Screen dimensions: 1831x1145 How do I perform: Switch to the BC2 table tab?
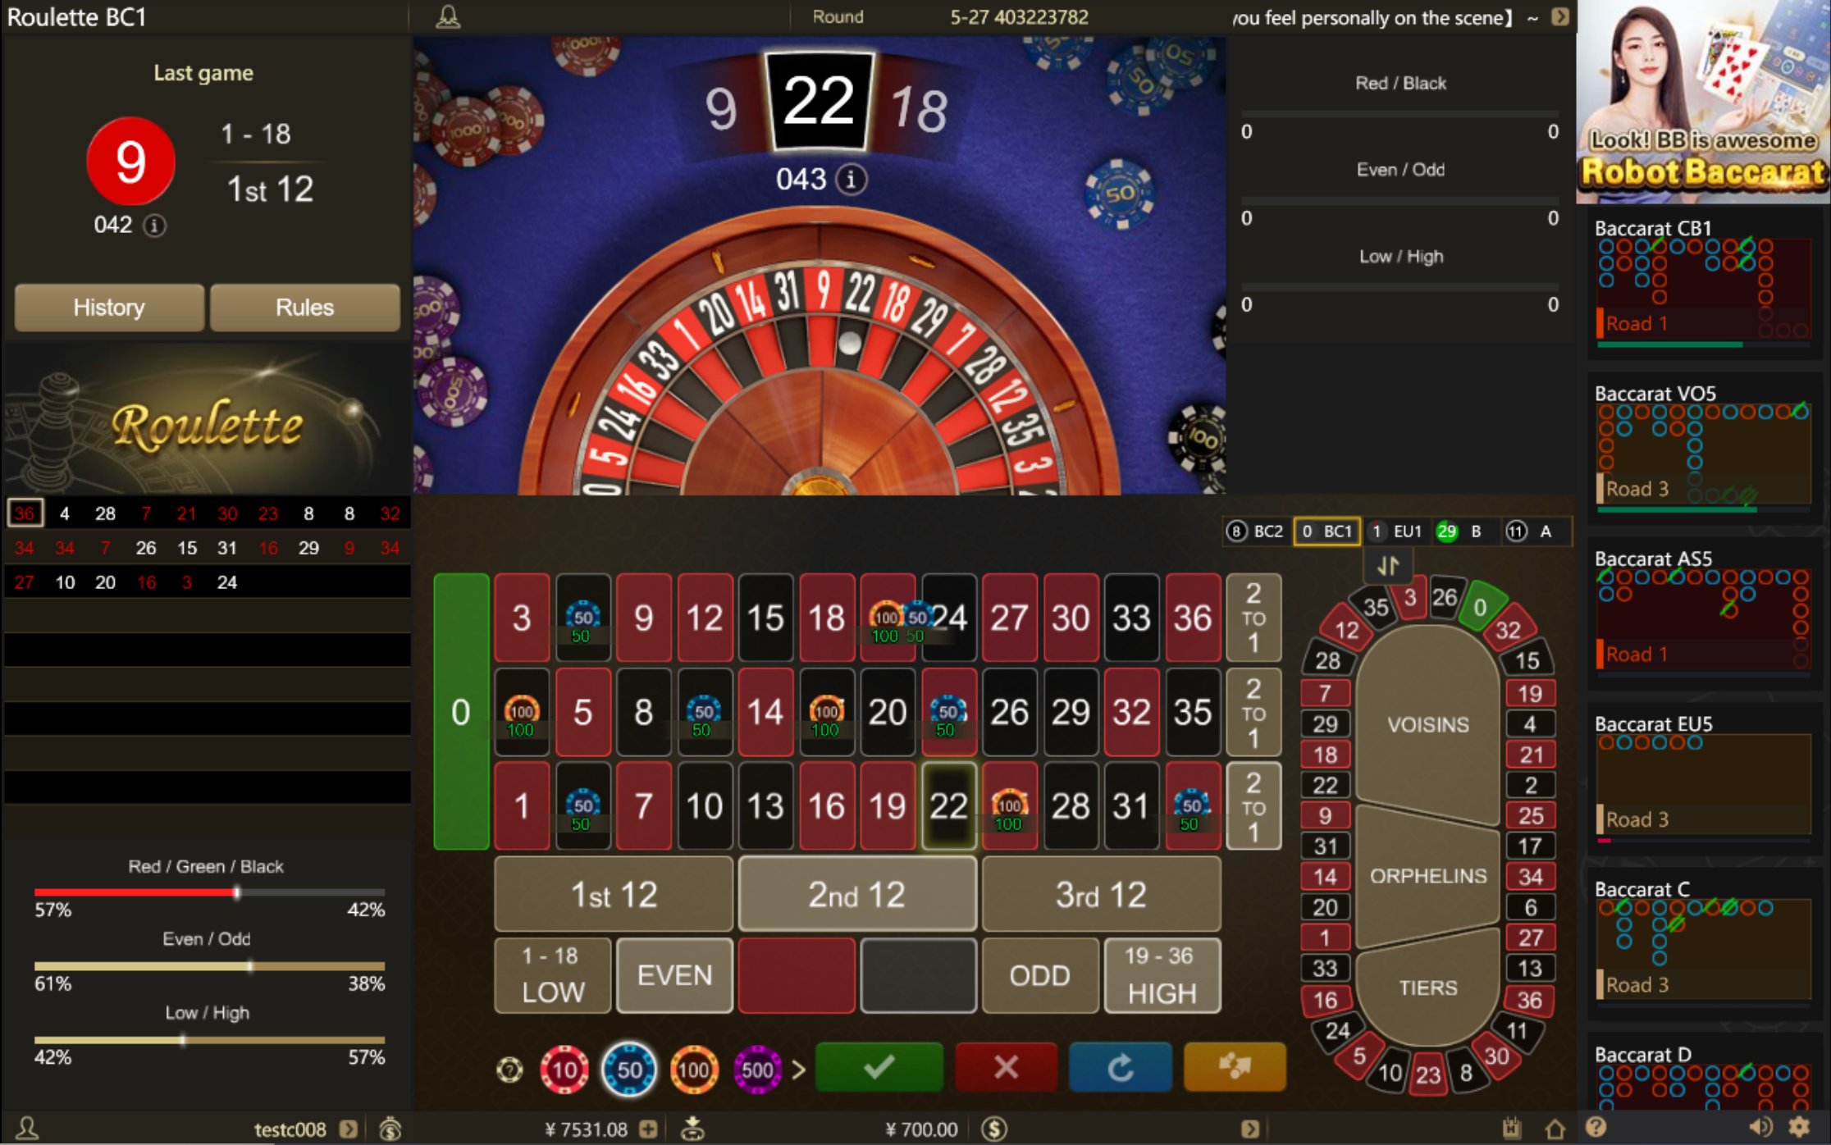pos(1257,531)
